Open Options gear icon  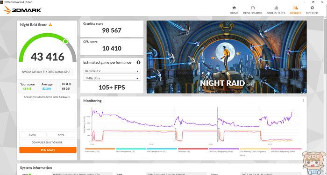(312, 8)
